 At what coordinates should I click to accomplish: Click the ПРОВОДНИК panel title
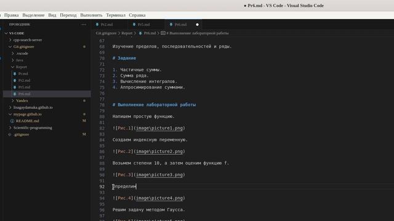click(19, 25)
